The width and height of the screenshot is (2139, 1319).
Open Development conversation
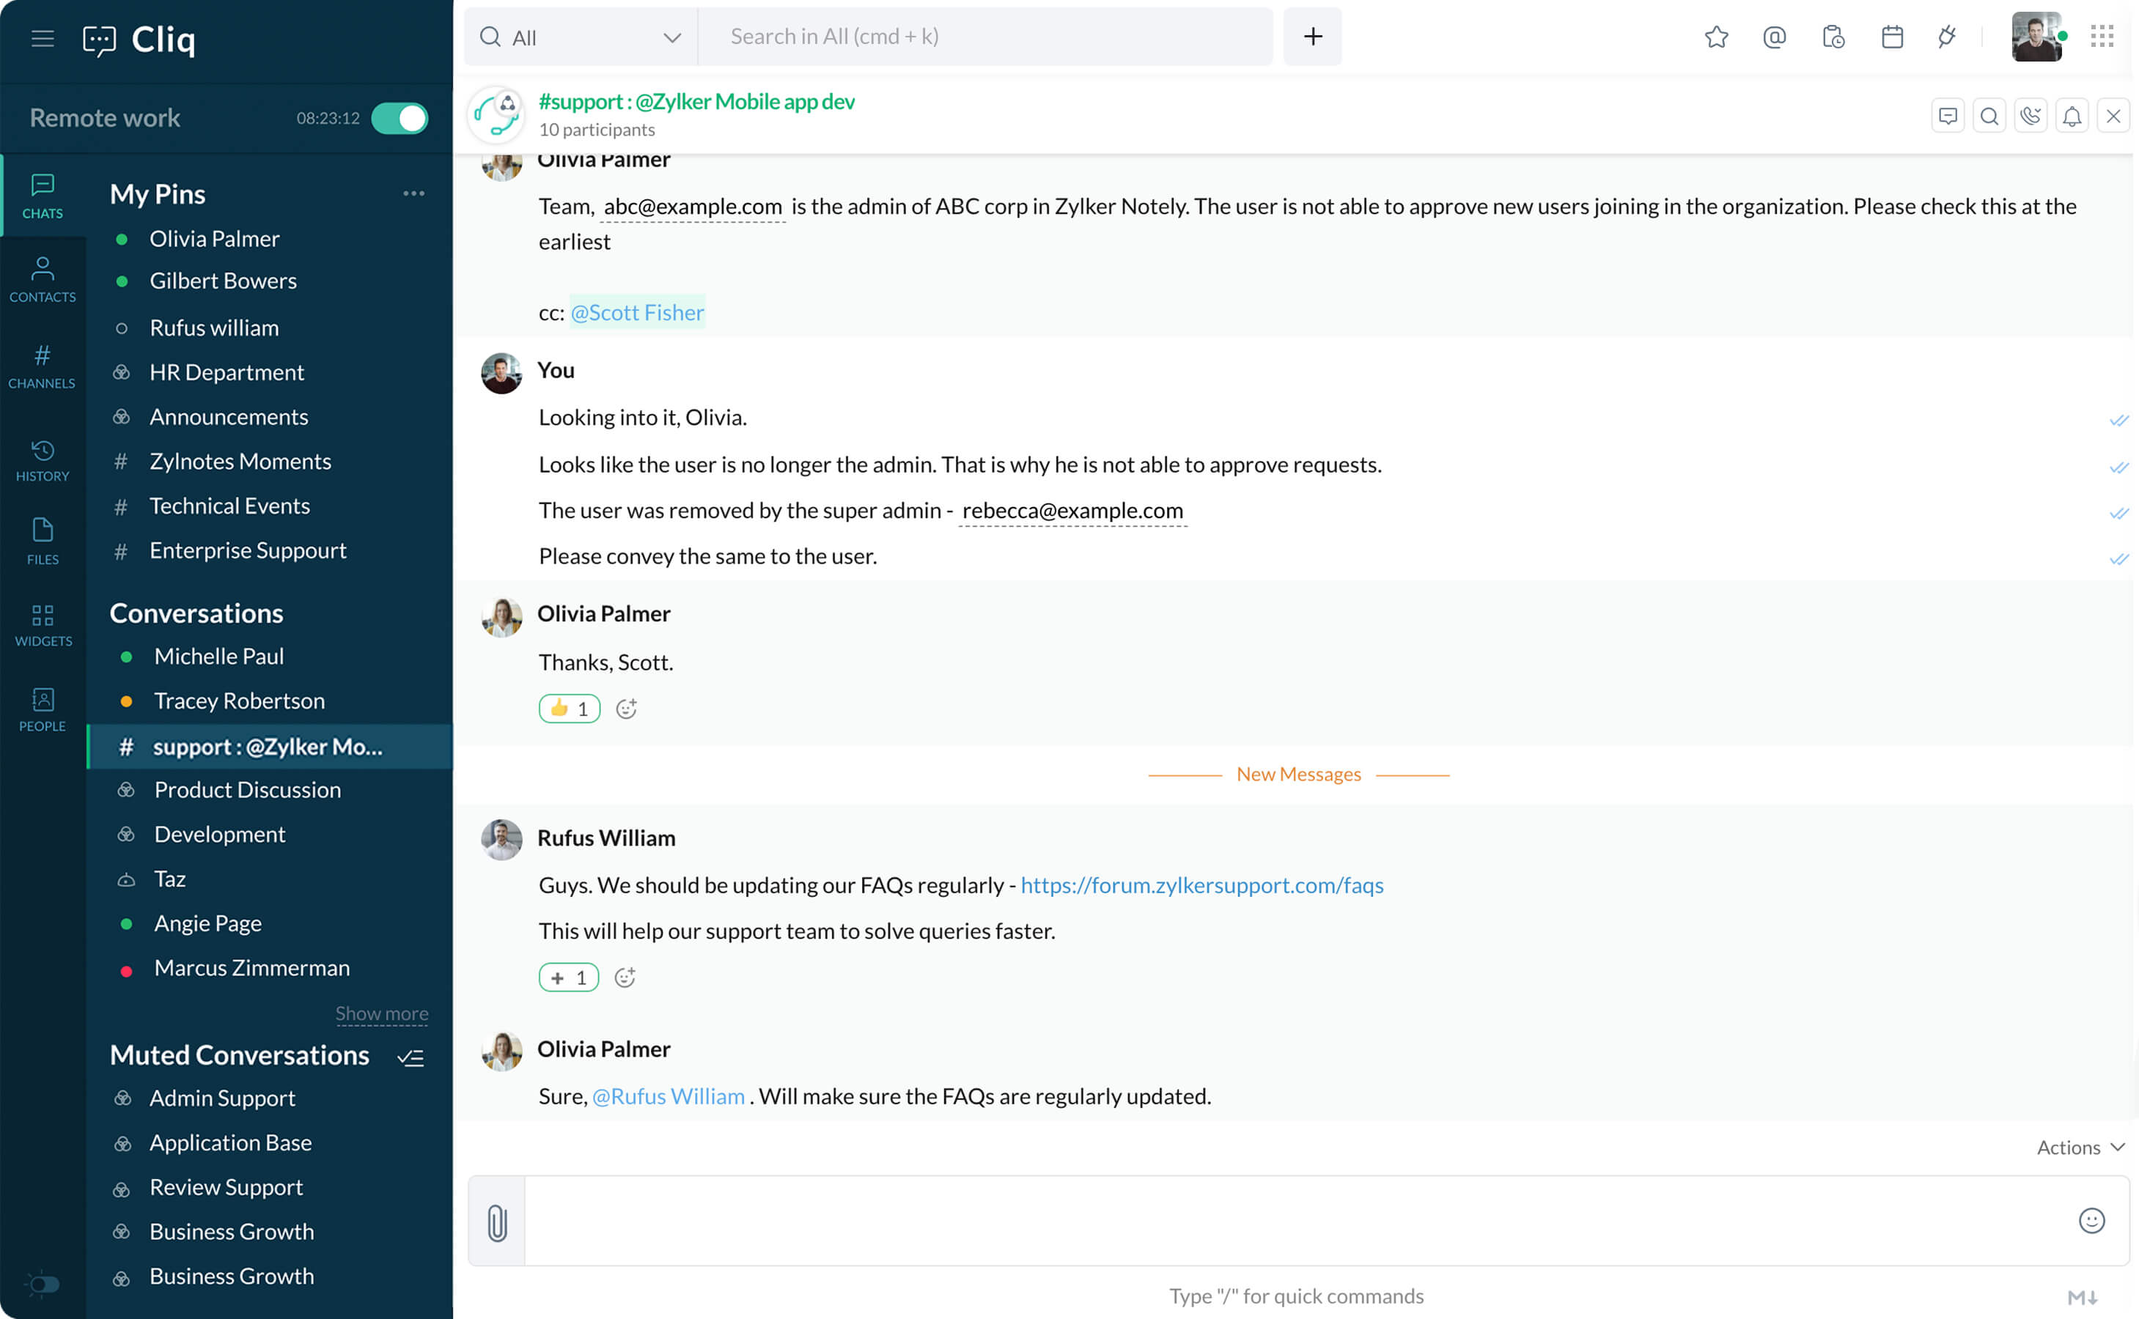tap(219, 835)
